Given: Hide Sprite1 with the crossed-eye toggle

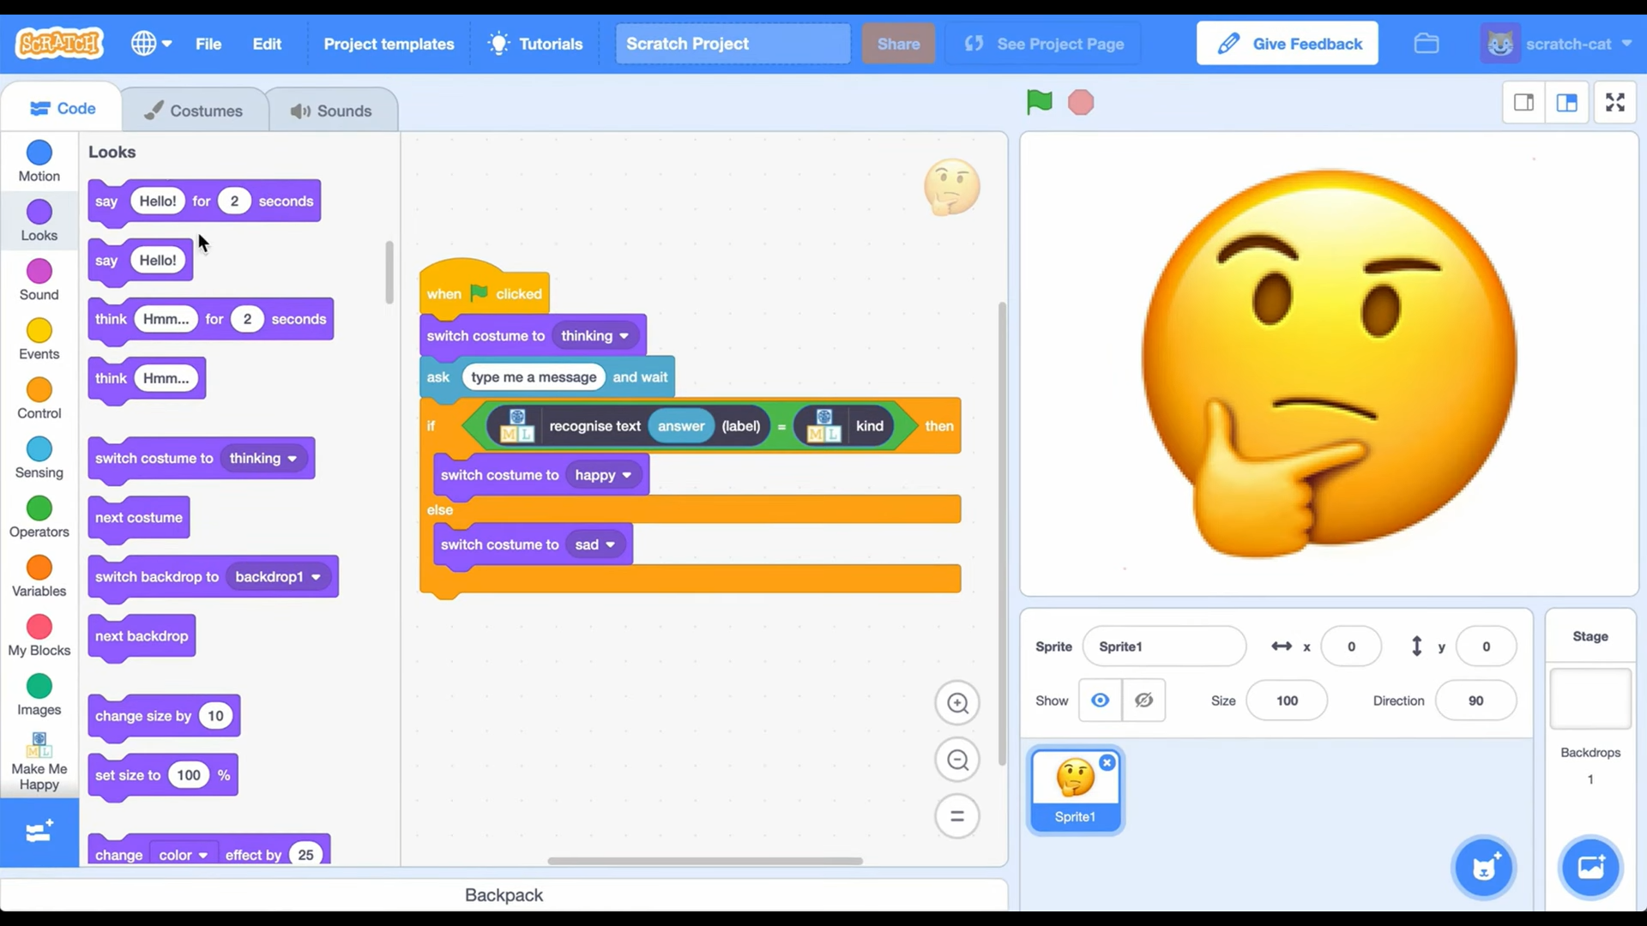Looking at the screenshot, I should click(x=1143, y=700).
